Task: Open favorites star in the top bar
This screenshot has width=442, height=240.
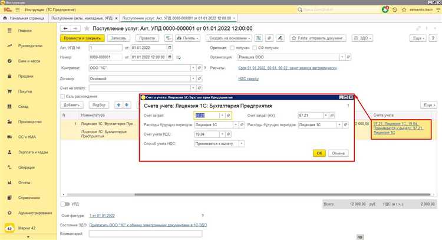Action: [x=404, y=9]
